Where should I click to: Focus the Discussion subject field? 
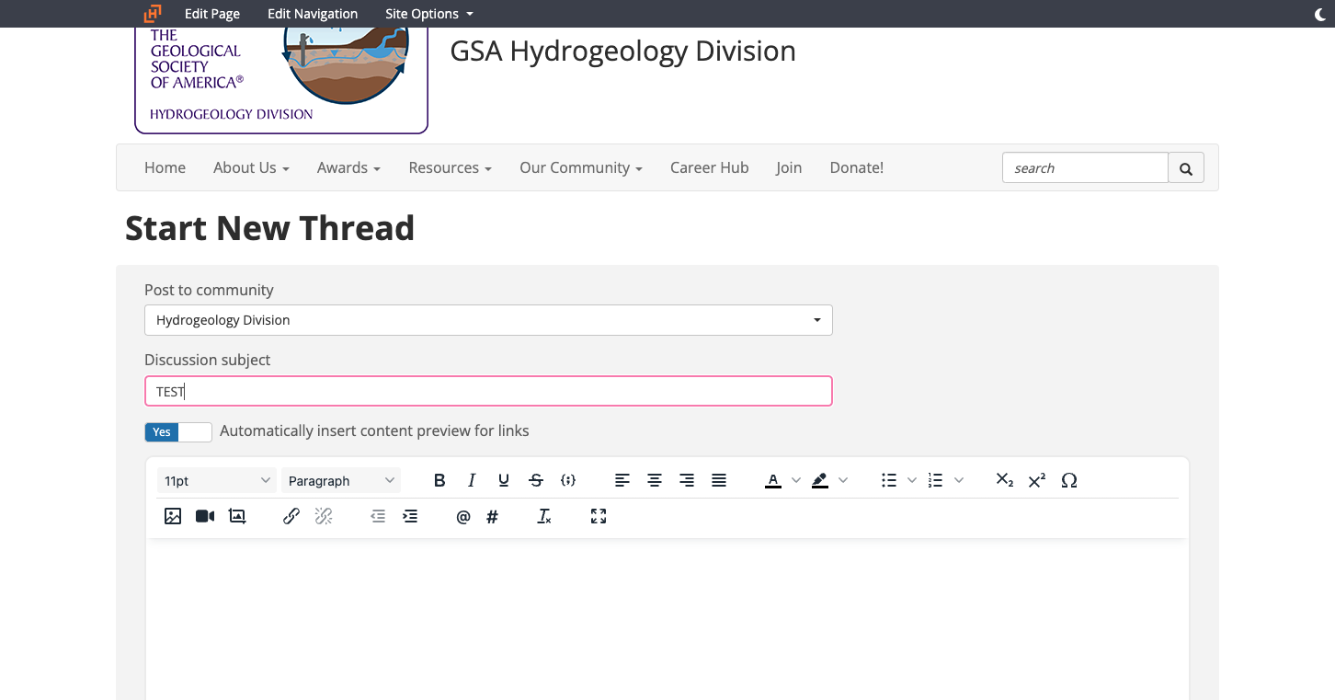coord(488,391)
